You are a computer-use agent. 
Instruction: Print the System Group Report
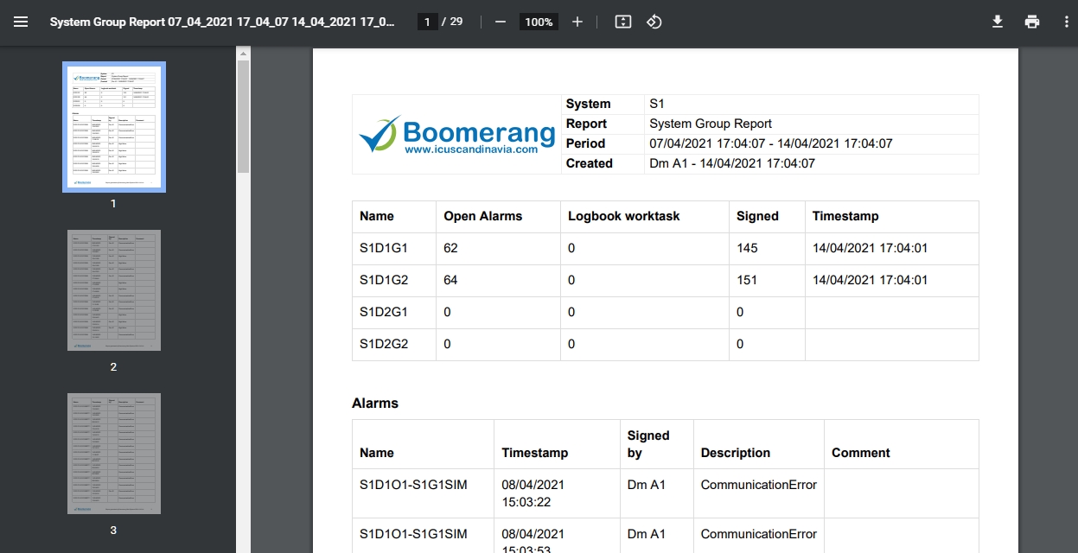click(x=1031, y=22)
